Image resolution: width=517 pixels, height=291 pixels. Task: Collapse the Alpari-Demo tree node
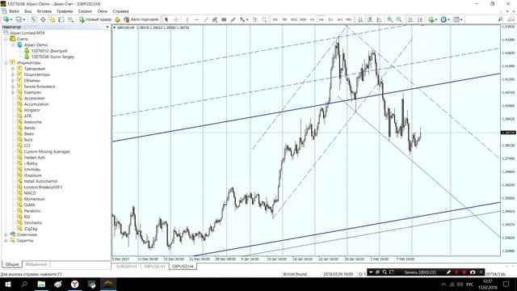point(13,45)
